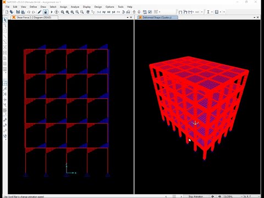Expand the last toolbar overflow arrow

(224, 12)
